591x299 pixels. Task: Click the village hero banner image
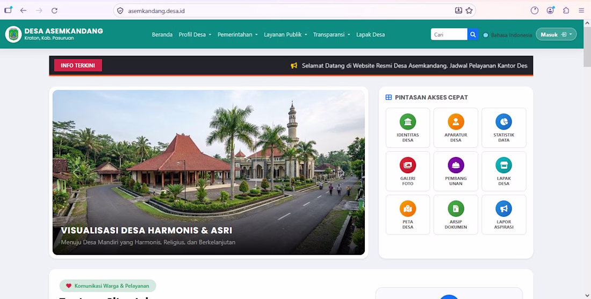point(208,172)
